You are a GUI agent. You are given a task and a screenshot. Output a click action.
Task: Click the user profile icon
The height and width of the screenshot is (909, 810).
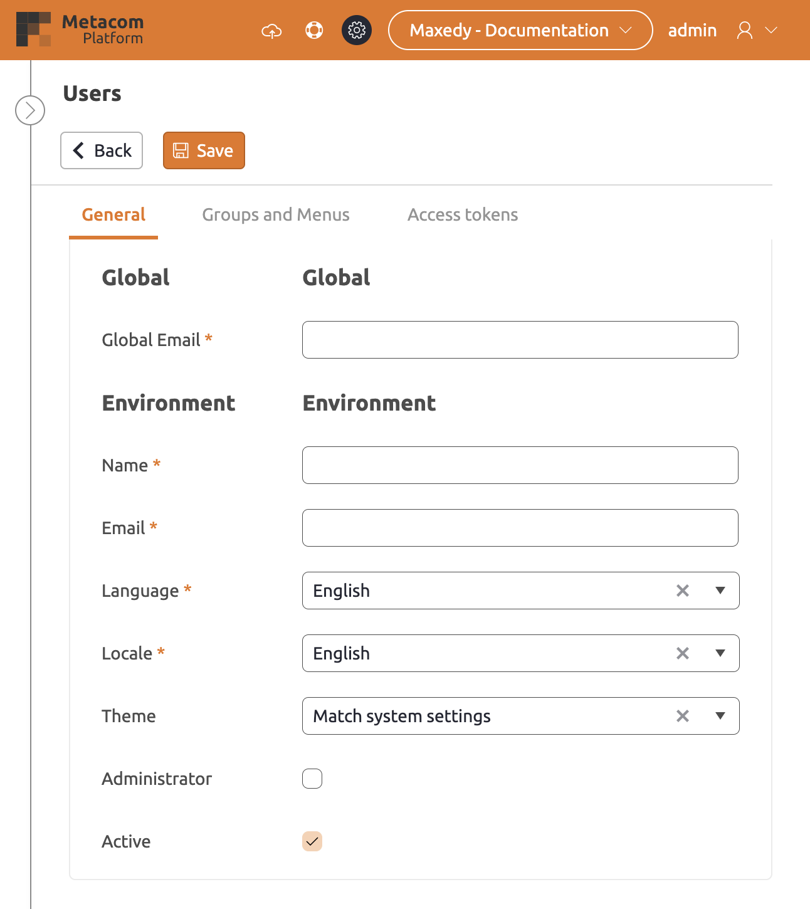(745, 30)
